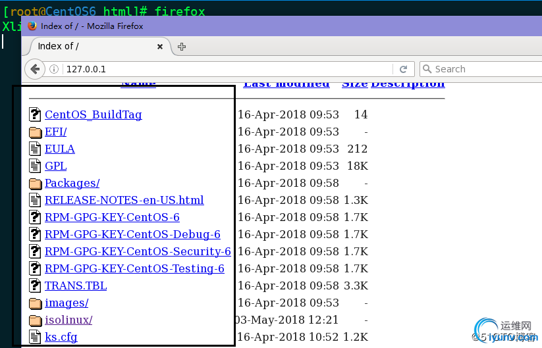The width and height of the screenshot is (542, 348).
Task: Close the 'Index of /' tab
Action: (159, 47)
